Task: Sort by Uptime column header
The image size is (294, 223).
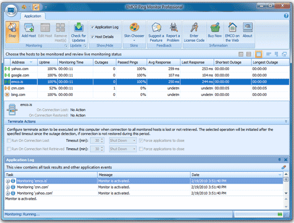Action: [47, 62]
